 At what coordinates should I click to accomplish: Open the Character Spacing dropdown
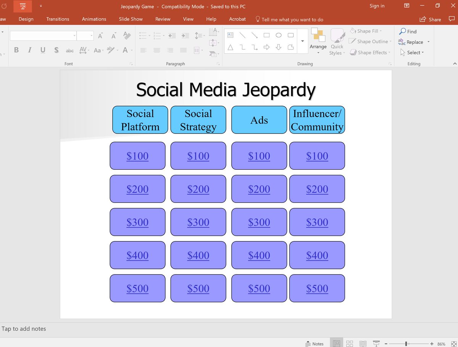click(84, 50)
